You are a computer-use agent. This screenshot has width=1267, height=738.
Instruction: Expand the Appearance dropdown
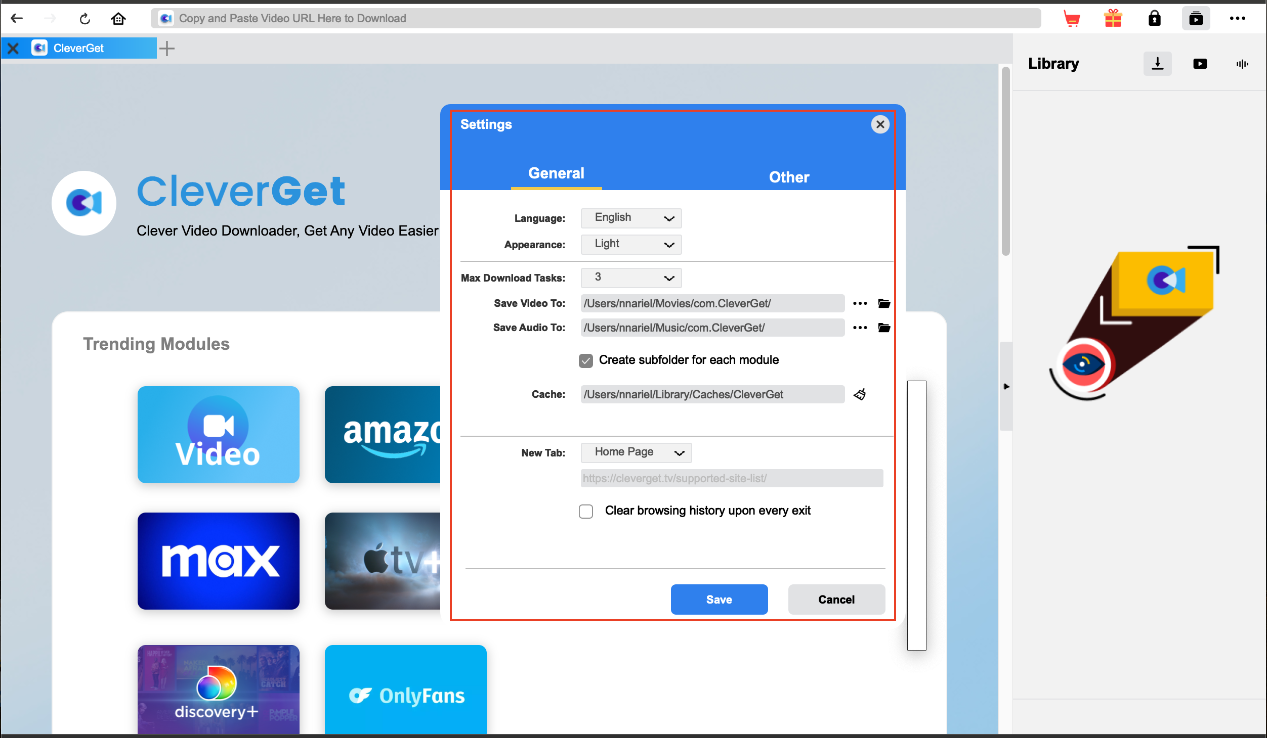pos(631,244)
